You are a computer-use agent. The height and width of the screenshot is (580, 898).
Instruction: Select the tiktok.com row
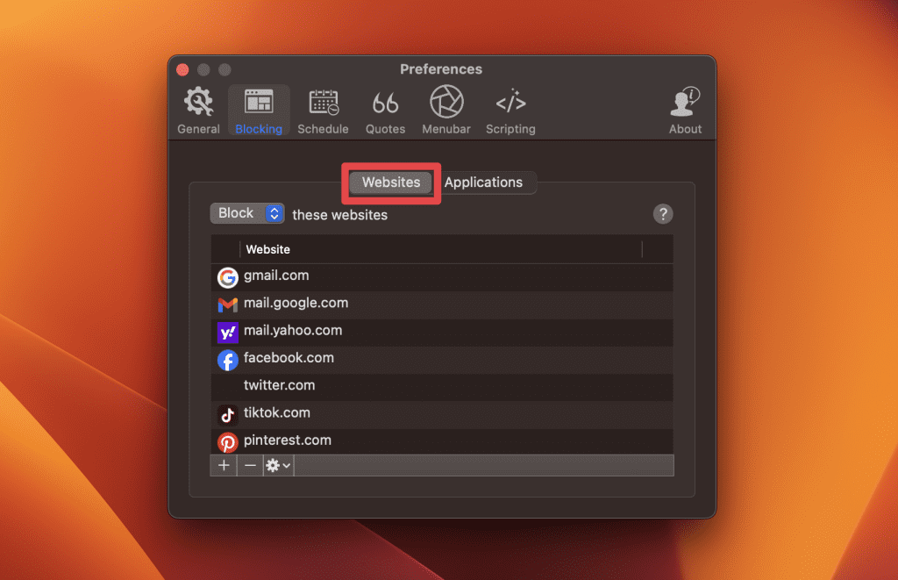click(x=442, y=414)
